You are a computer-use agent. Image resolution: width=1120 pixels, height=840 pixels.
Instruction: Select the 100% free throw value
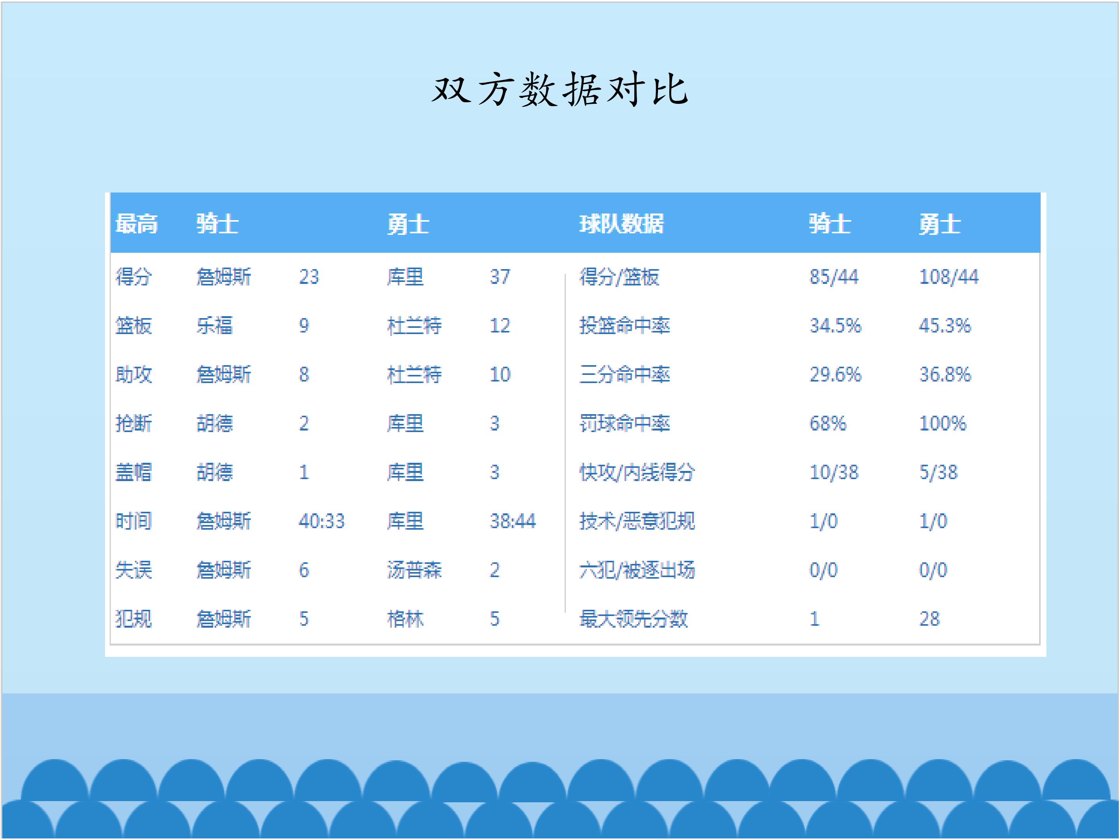click(942, 423)
